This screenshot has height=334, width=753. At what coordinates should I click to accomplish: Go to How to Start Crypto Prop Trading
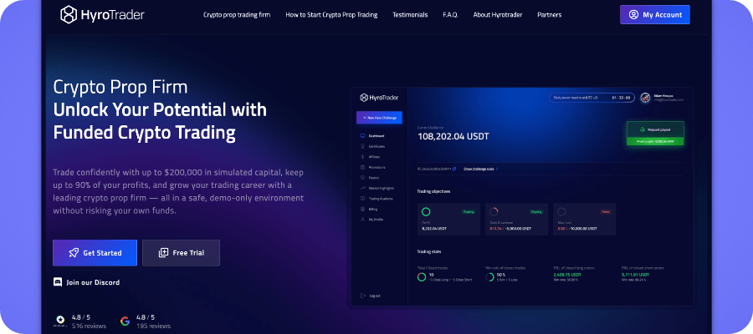click(x=333, y=15)
